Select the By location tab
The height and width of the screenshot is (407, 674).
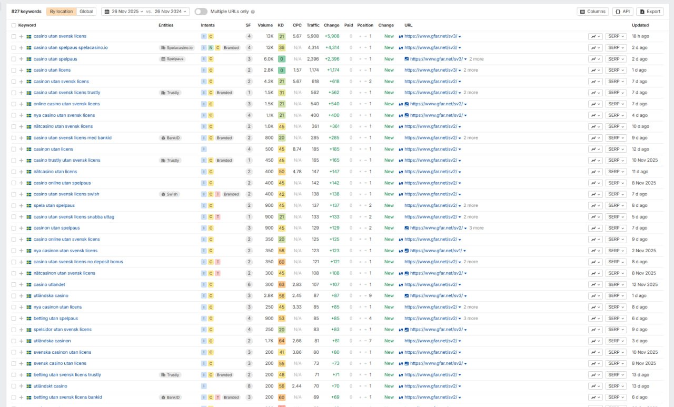click(61, 12)
